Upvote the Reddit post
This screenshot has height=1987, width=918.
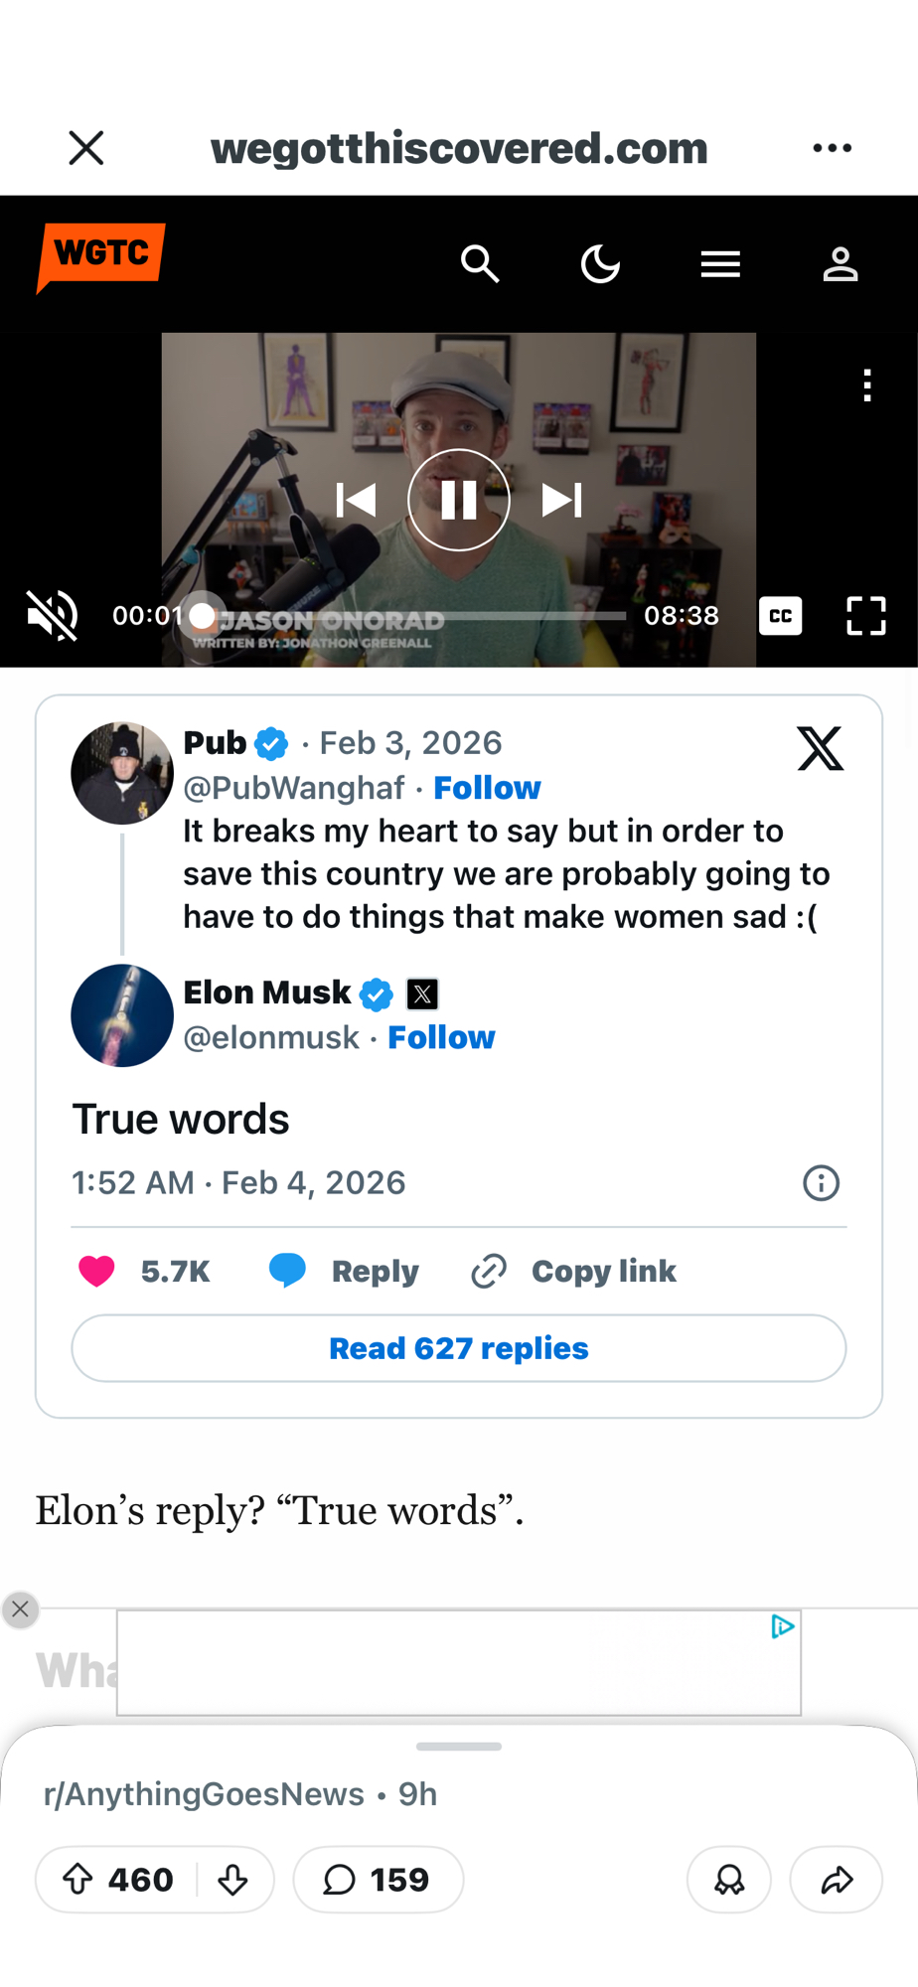click(78, 1880)
